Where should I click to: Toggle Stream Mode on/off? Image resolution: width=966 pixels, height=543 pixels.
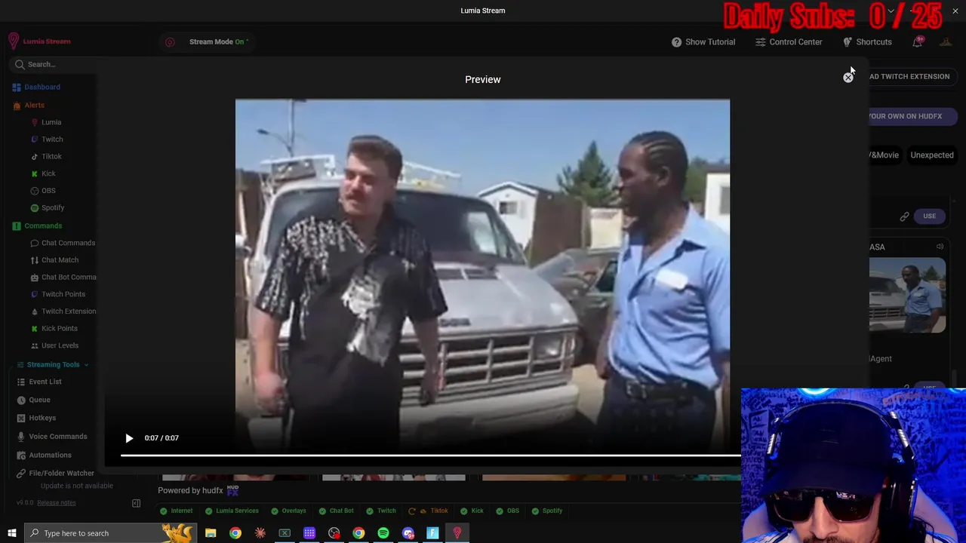coord(219,41)
